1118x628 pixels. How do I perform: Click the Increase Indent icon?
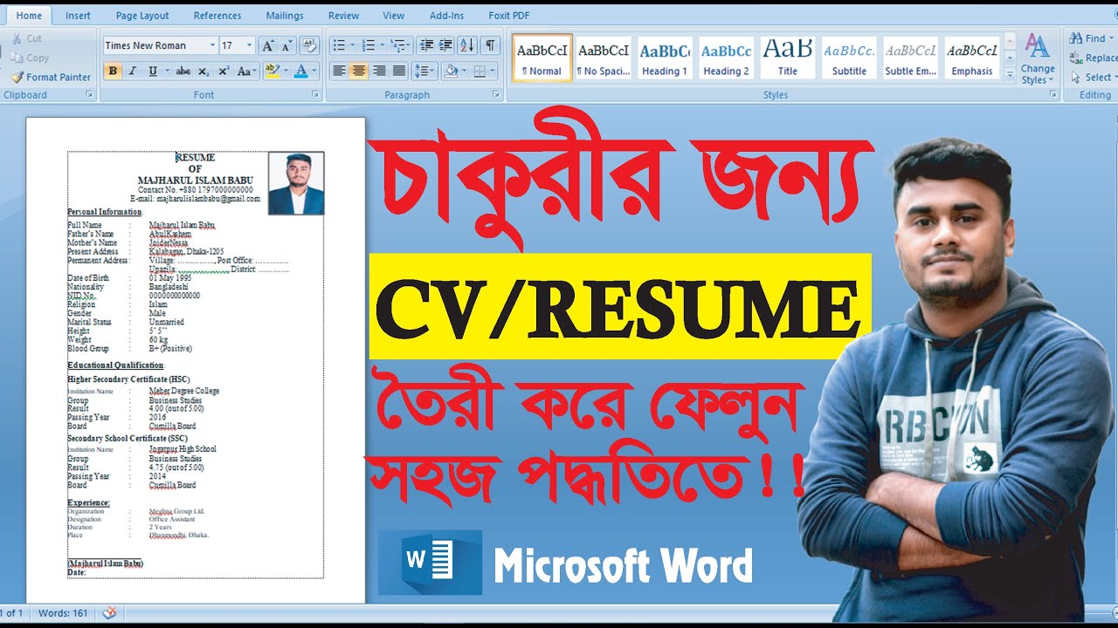(444, 45)
